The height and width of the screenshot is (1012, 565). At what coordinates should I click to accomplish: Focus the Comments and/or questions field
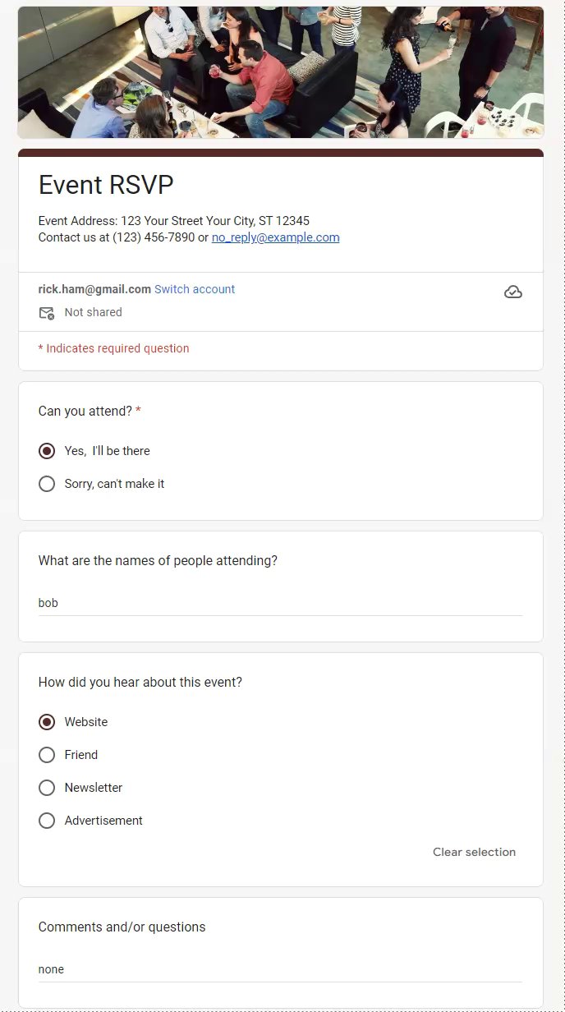pos(279,969)
